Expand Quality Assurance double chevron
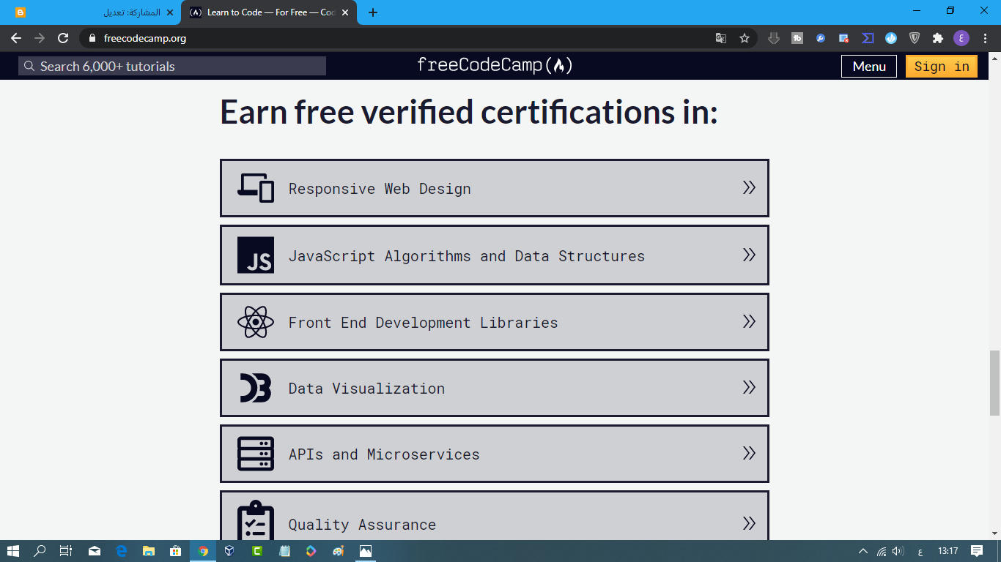Screen dimensions: 1001x562 pos(749,523)
